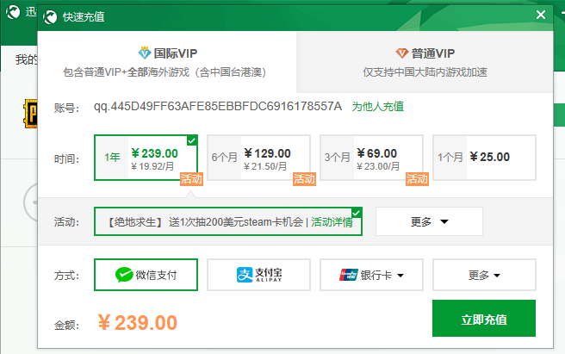This screenshot has width=565, height=354.
Task: Click the account ID qq.445D49FF63AFE85EBBFDC6916178557A
Action: coord(218,107)
